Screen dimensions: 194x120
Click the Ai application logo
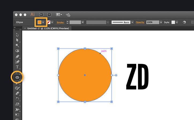click(33, 14)
